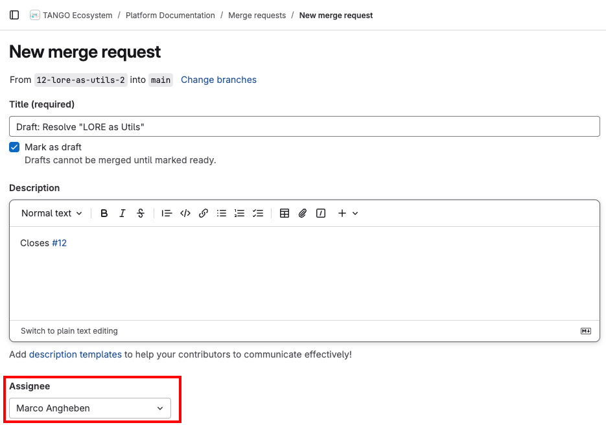Image resolution: width=606 pixels, height=425 pixels.
Task: Open the Merge requests breadcrumb
Action: (257, 15)
